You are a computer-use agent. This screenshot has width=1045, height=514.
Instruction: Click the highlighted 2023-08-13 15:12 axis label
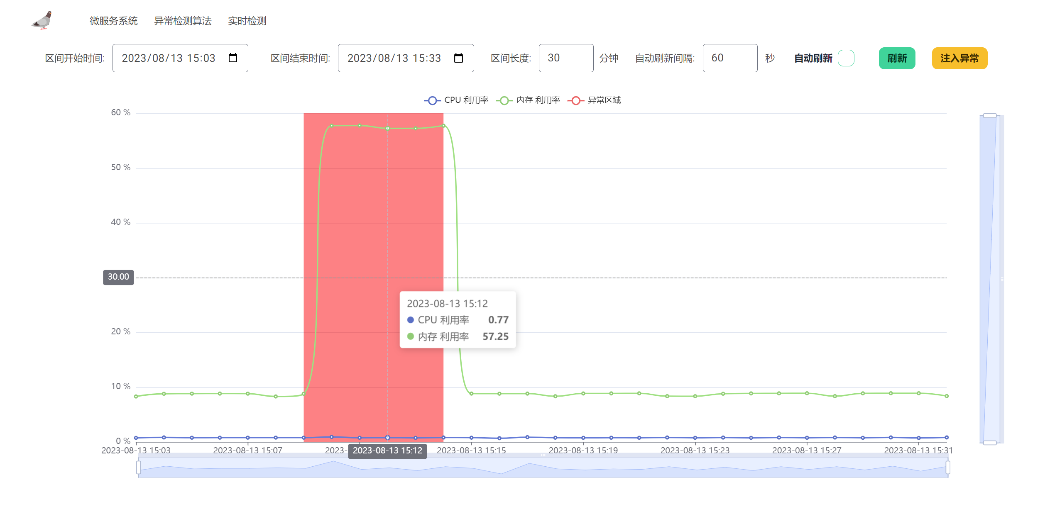click(x=387, y=451)
